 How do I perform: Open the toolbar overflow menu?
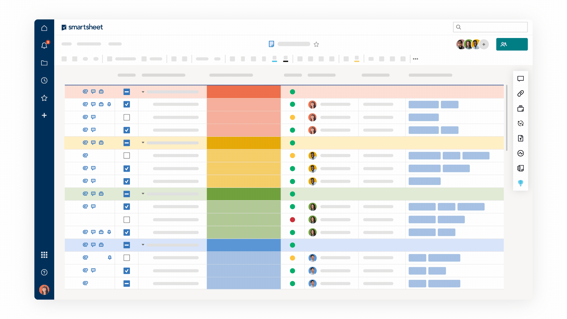coord(415,59)
